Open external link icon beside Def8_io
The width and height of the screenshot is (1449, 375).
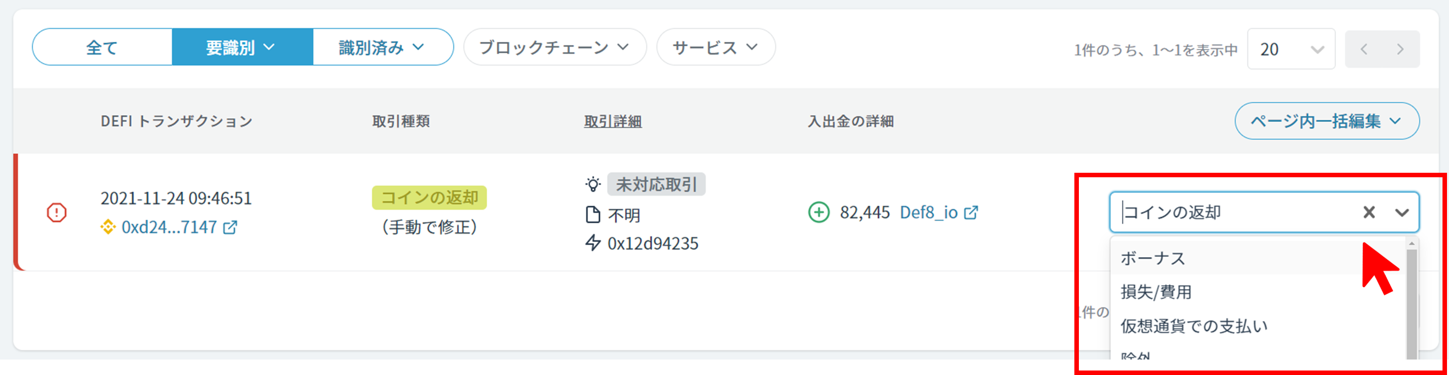[x=971, y=213]
